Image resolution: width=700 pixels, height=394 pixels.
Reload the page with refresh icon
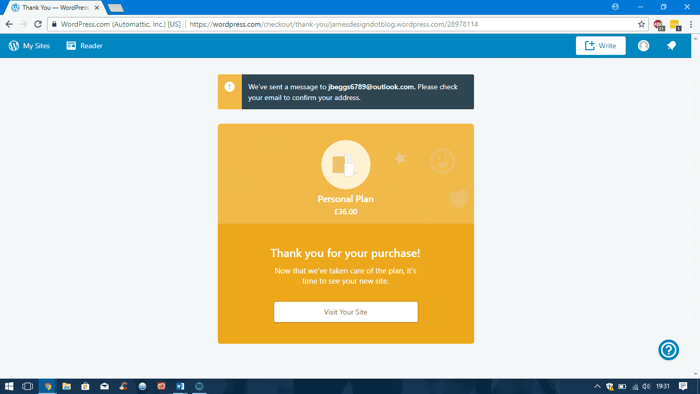click(x=37, y=24)
